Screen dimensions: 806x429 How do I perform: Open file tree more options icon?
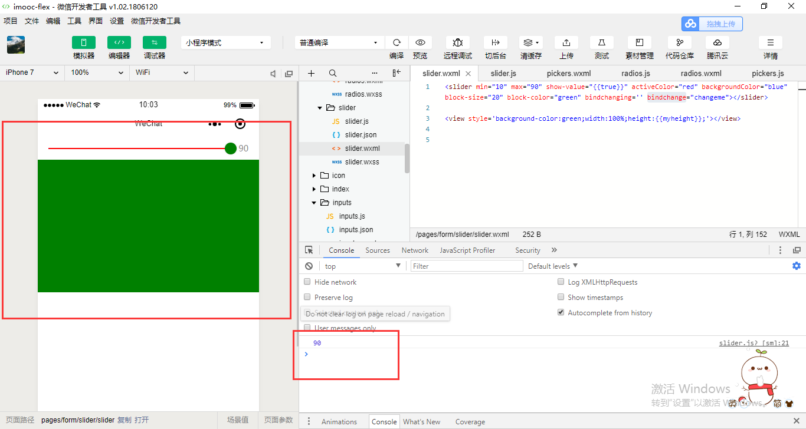tap(375, 73)
